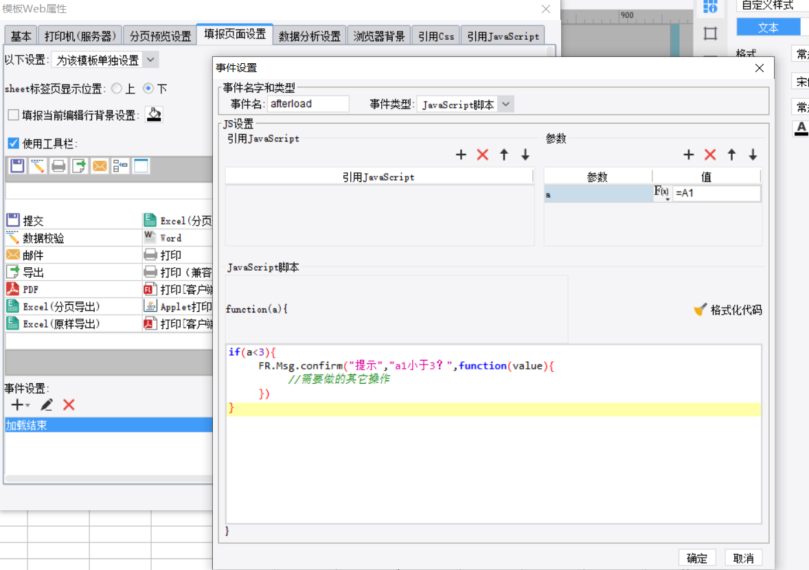The image size is (809, 570).
Task: Click the 确定 button
Action: point(696,558)
